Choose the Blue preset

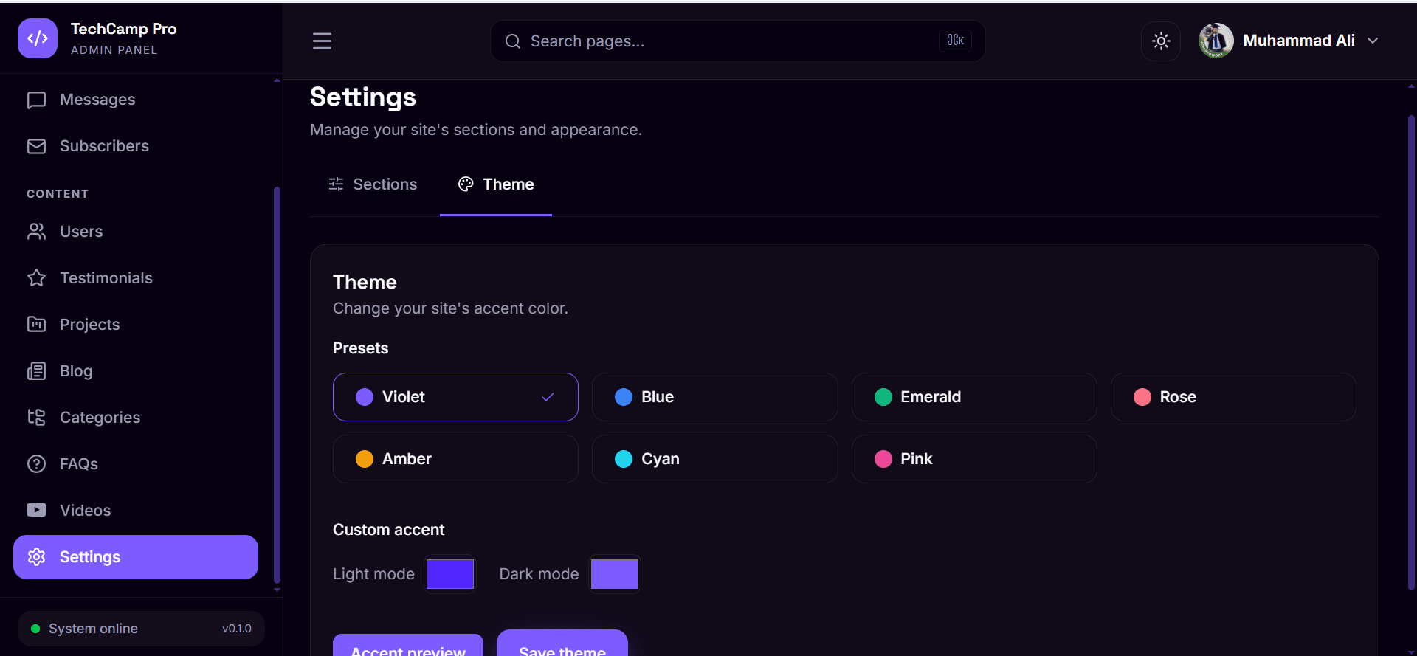715,397
